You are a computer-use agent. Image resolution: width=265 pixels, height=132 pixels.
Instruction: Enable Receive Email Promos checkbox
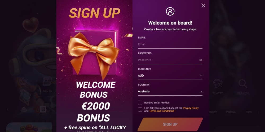140,103
